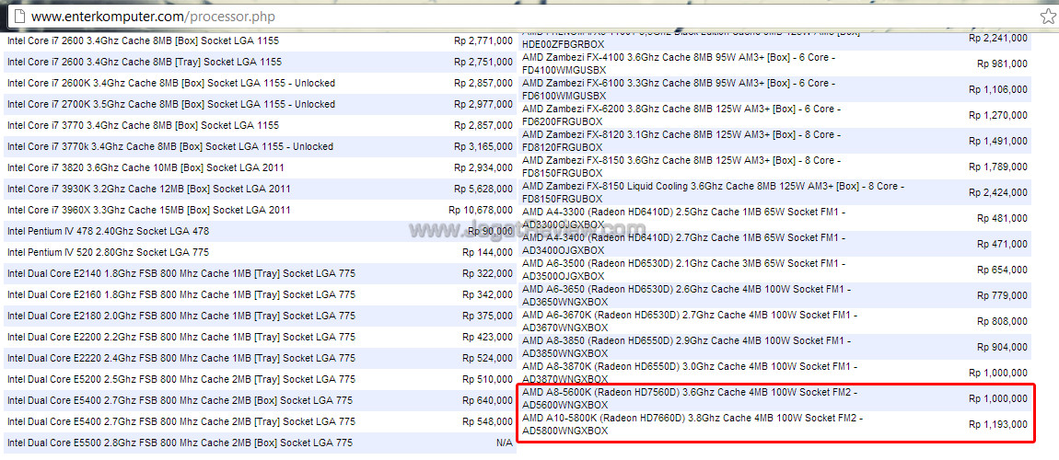Open the AMD Zambezi FX-6100 listing
This screenshot has width=1059, height=460.
[x=678, y=88]
